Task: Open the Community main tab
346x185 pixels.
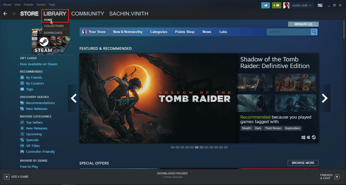Action: [88, 14]
